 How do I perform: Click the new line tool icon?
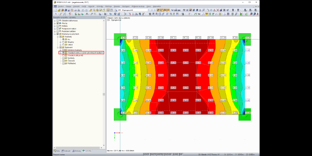point(61,14)
